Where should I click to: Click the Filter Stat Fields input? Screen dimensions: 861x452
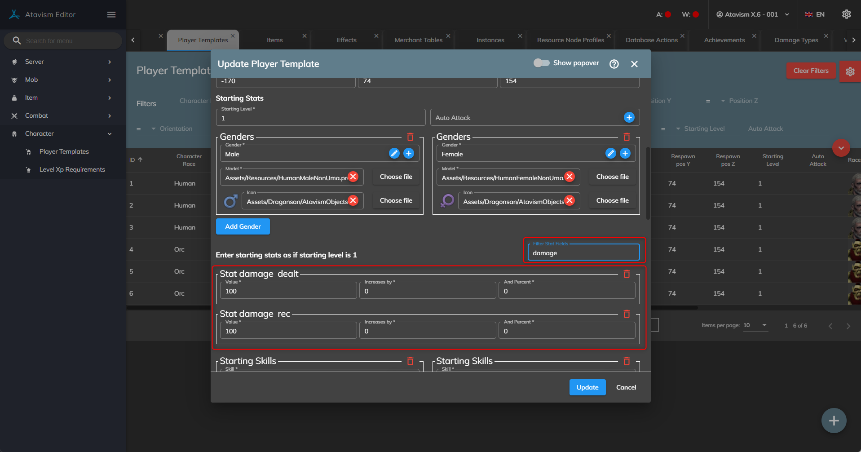click(583, 253)
